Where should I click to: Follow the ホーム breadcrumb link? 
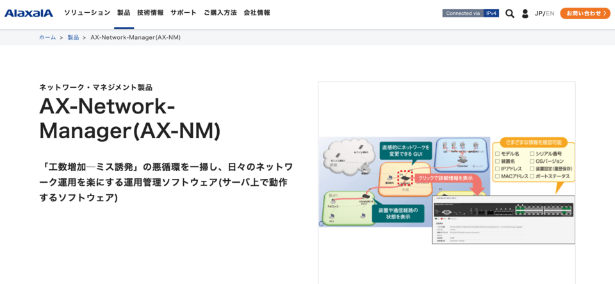coord(47,37)
